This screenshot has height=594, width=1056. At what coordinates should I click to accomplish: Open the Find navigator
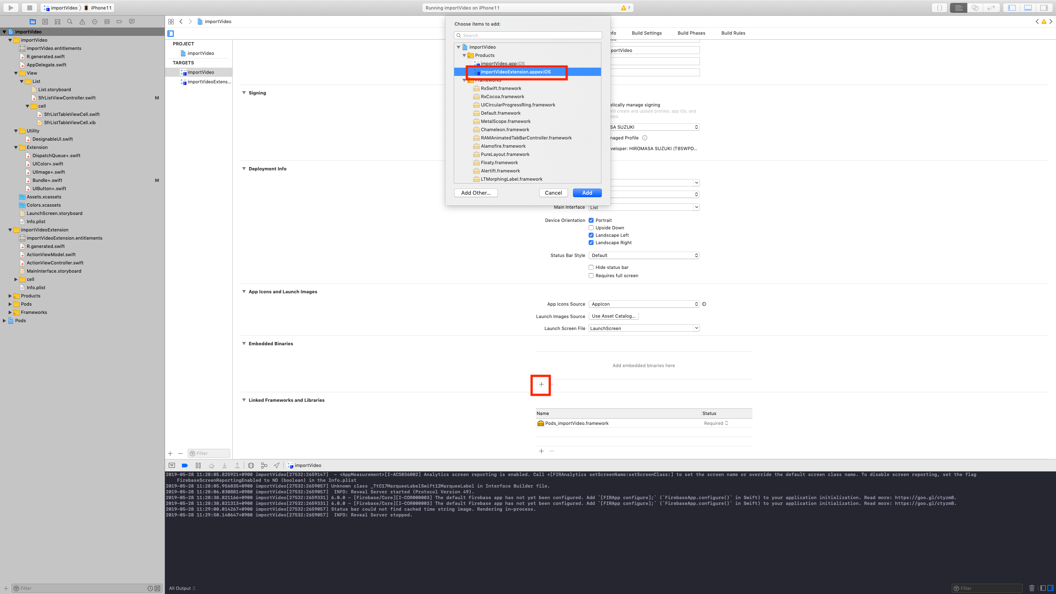click(69, 21)
